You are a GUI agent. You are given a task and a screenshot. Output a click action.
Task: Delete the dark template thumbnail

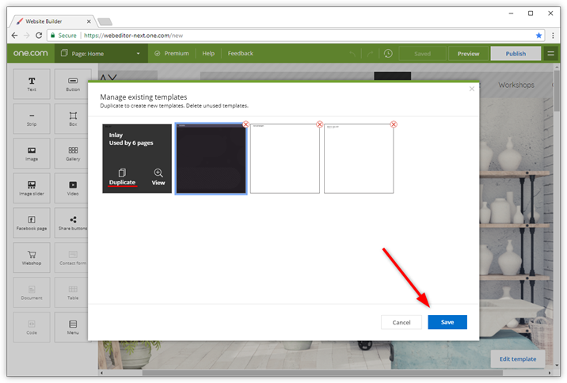pos(245,124)
